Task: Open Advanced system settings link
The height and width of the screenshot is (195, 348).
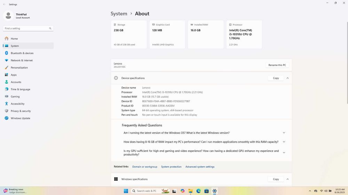Action: (200, 167)
